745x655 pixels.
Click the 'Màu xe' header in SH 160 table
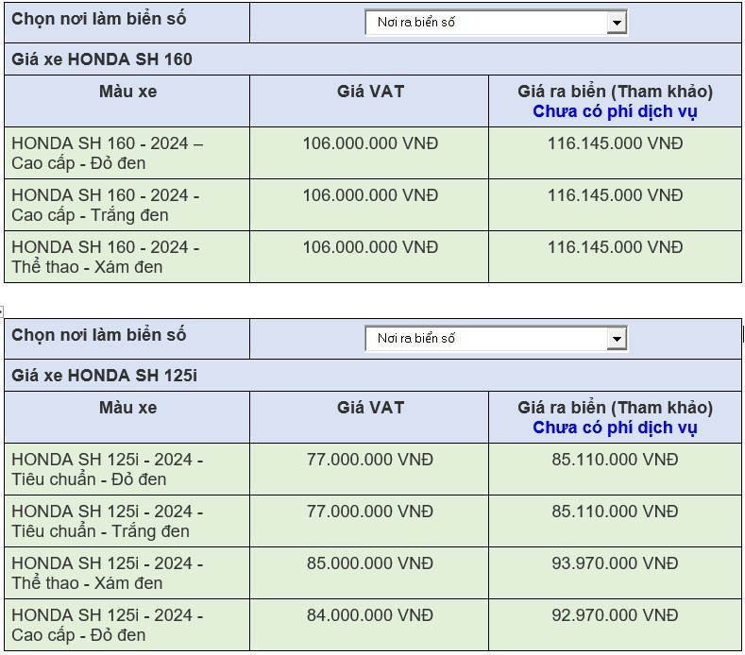click(x=127, y=92)
